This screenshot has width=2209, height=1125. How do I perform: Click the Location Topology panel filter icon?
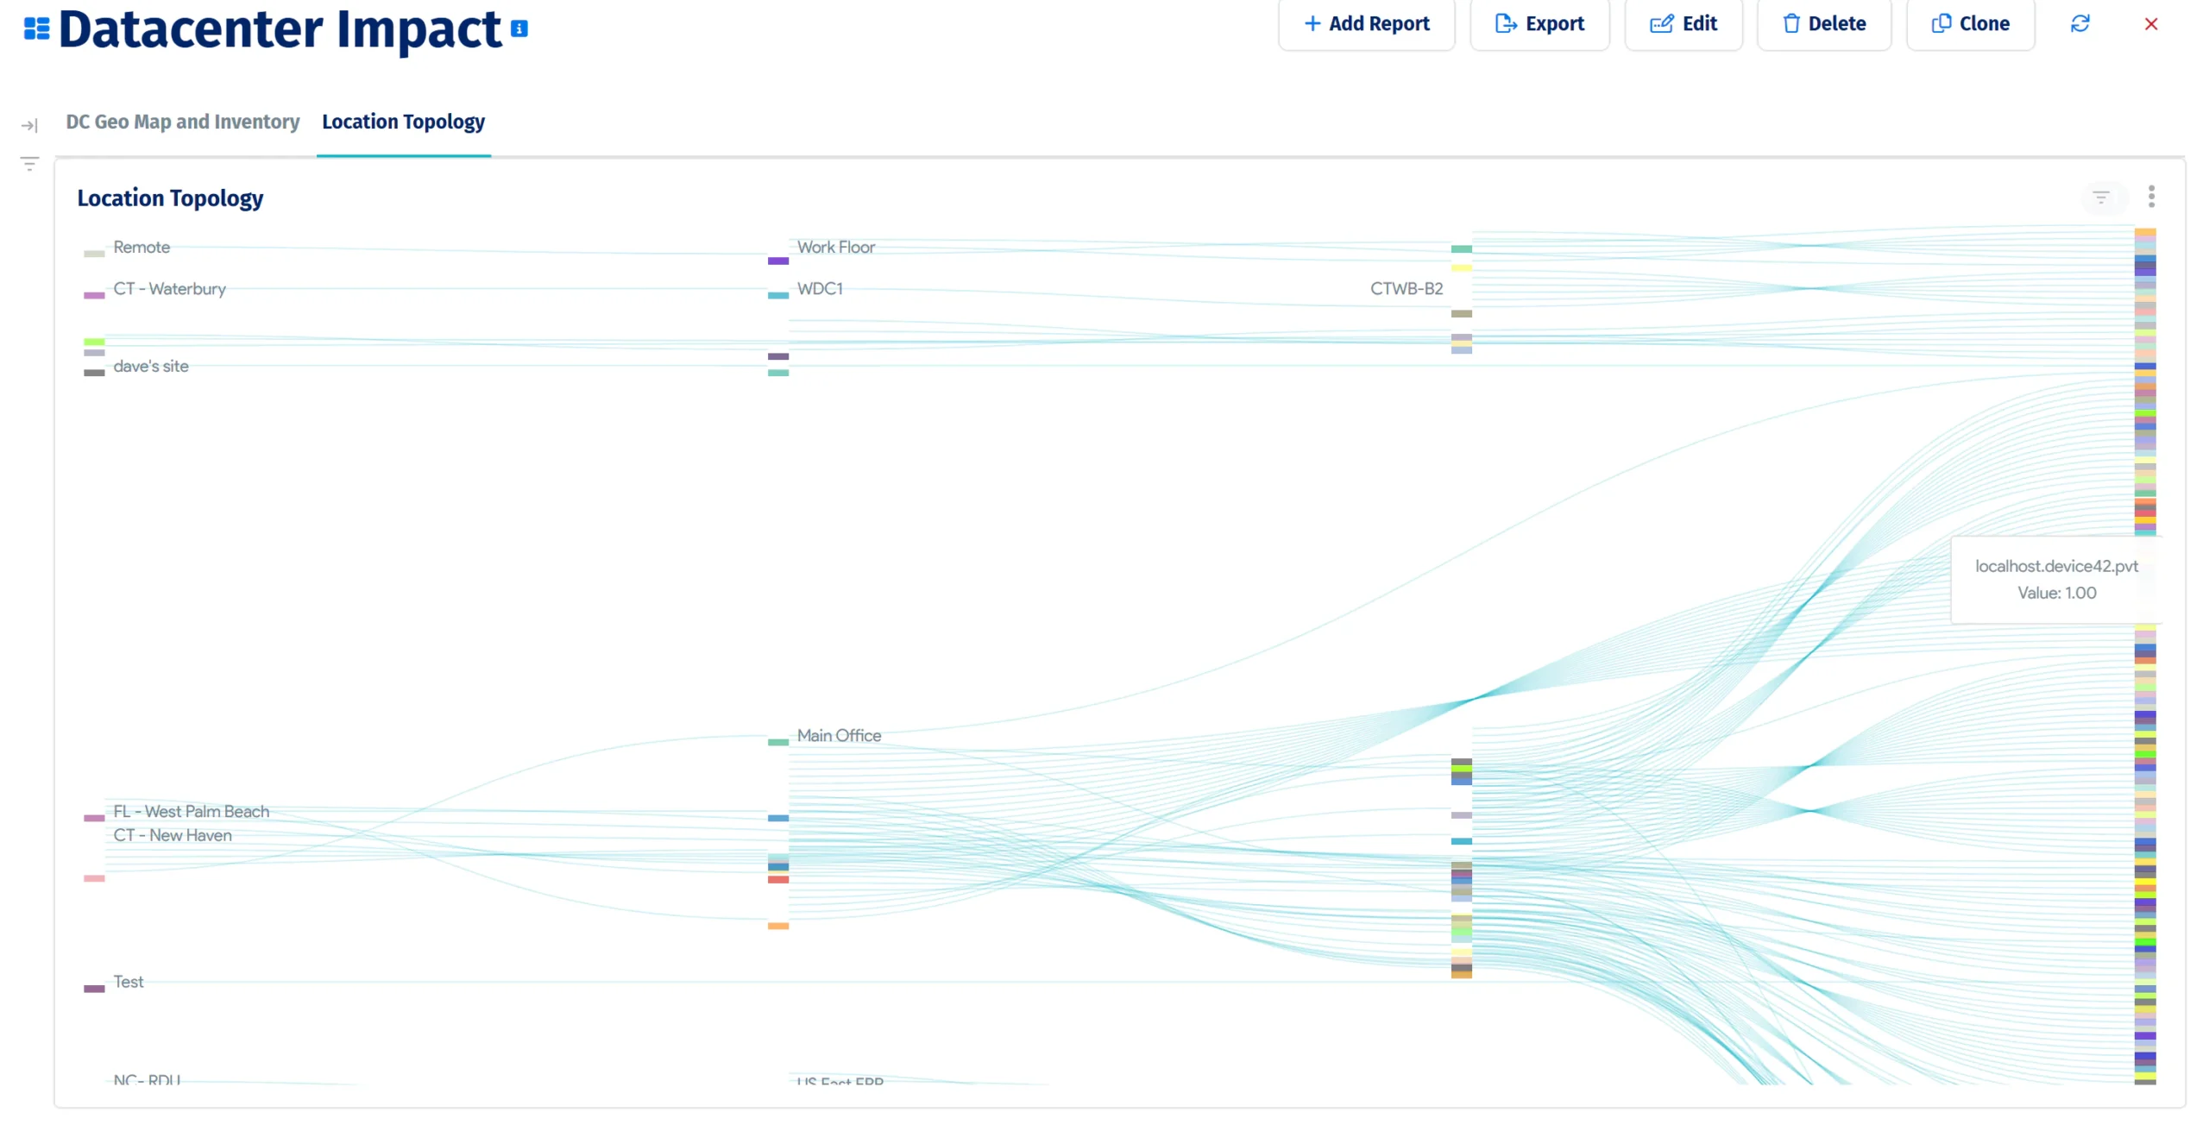2100,198
